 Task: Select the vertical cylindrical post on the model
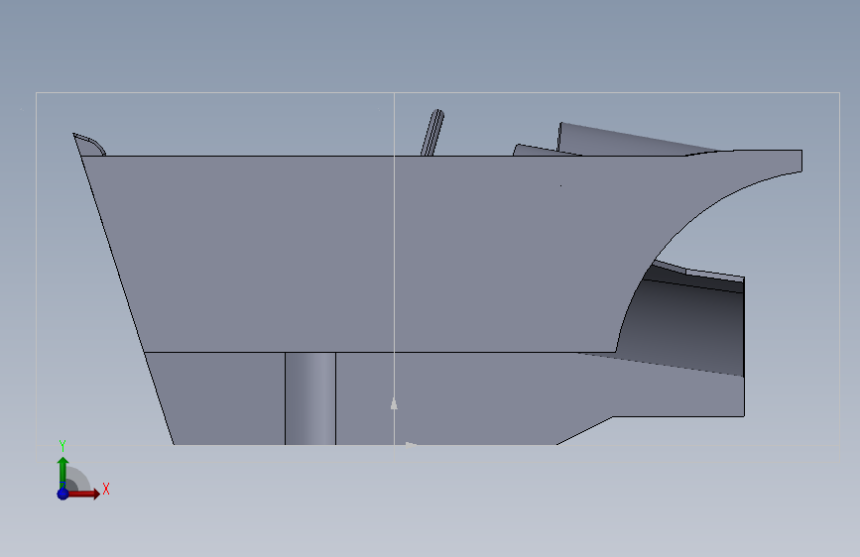309,398
